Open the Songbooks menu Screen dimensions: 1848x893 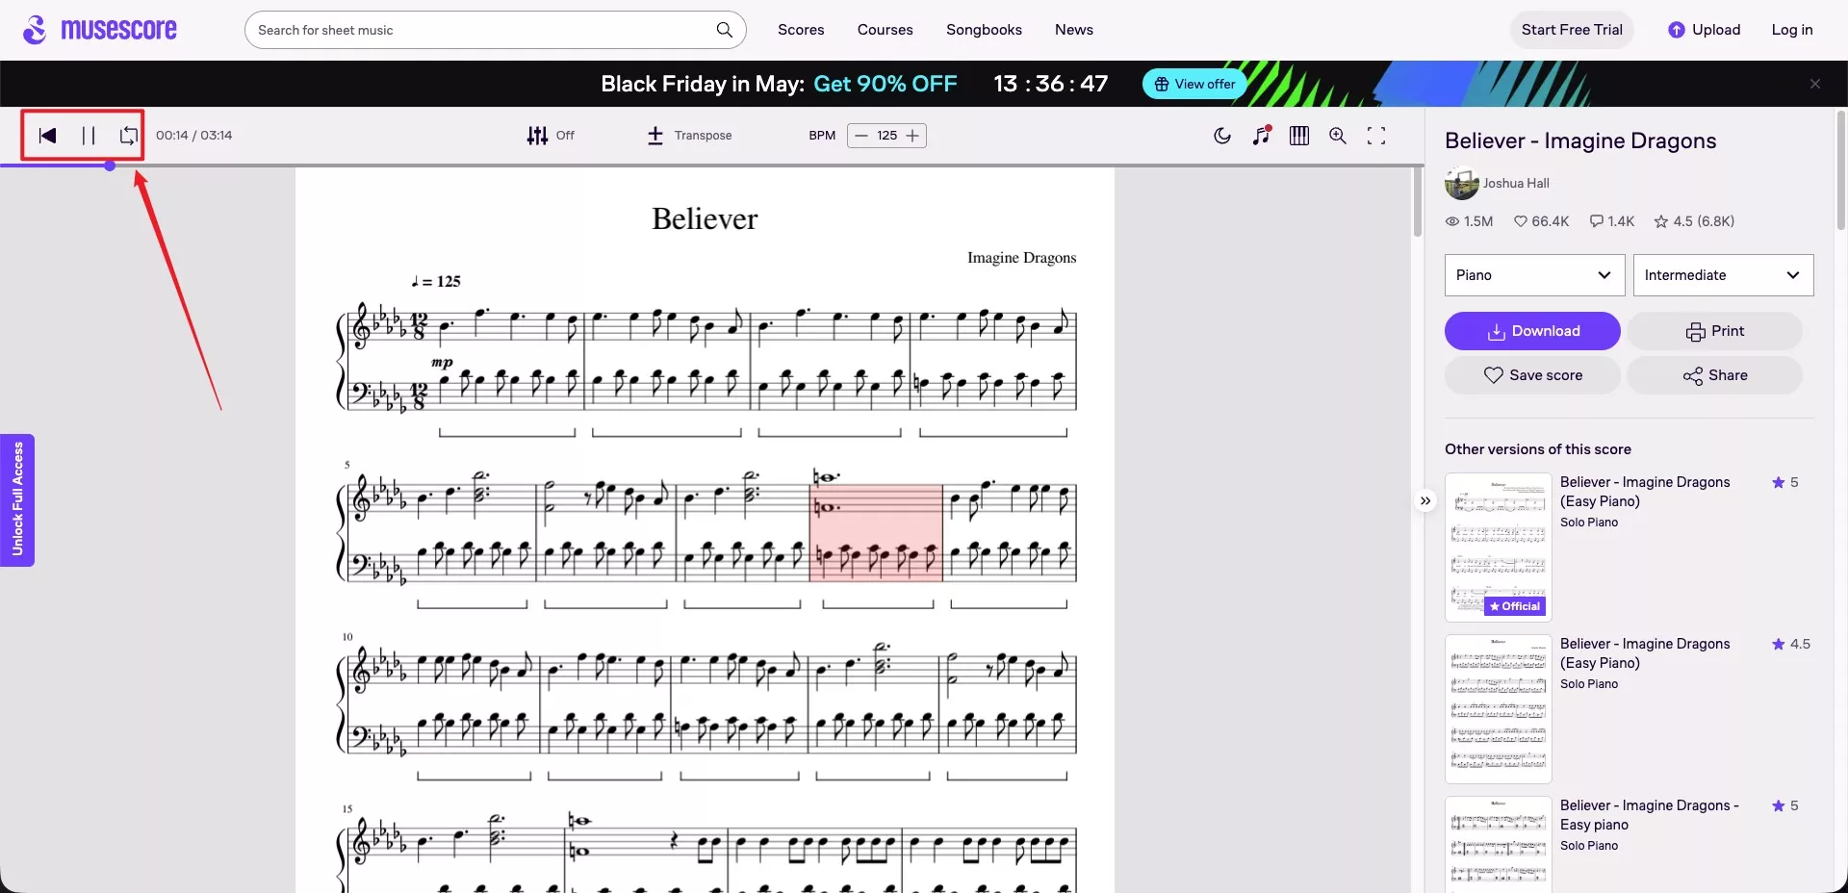tap(984, 30)
